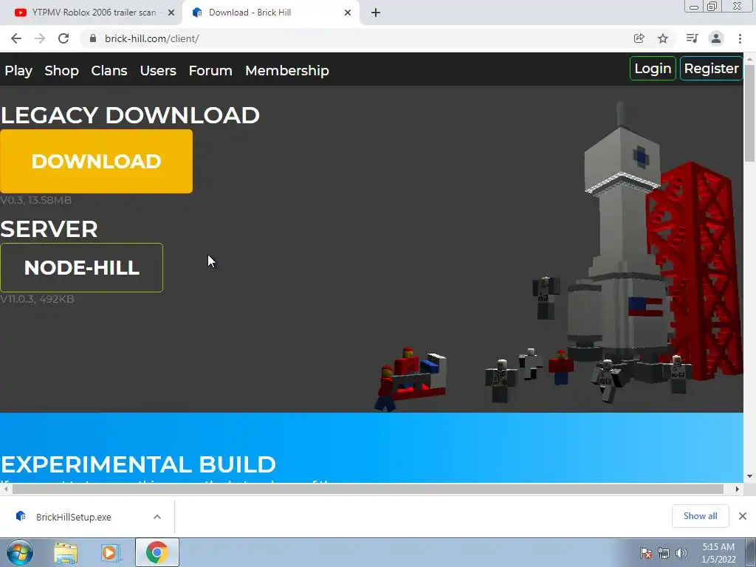This screenshot has height=567, width=756.
Task: Click the browser forward arrow
Action: (x=40, y=38)
